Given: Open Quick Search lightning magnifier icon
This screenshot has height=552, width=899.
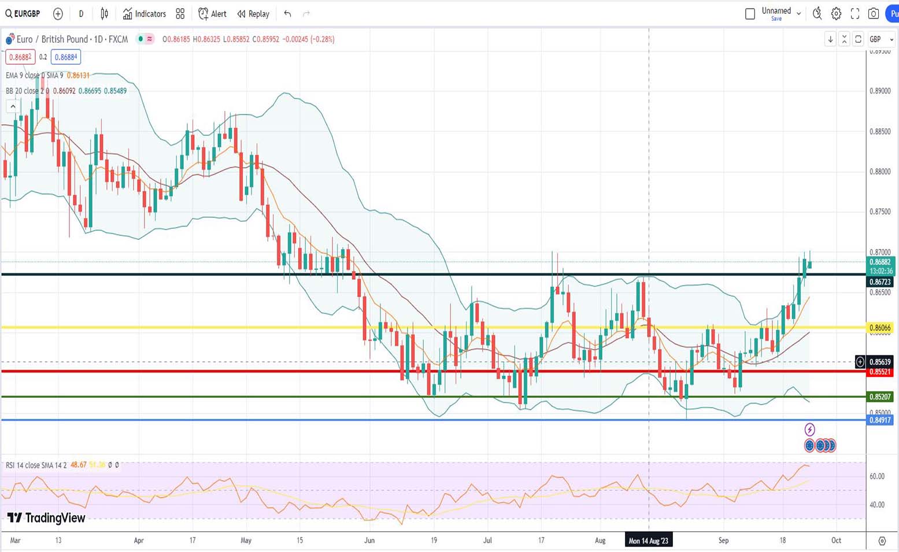Looking at the screenshot, I should click(817, 13).
